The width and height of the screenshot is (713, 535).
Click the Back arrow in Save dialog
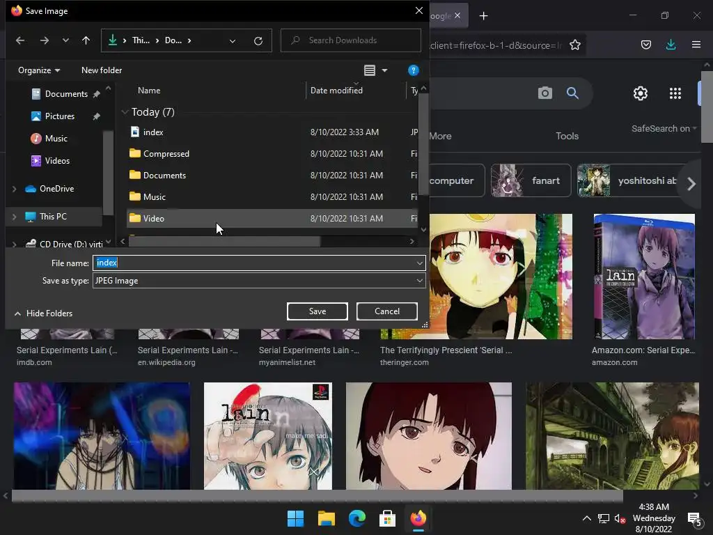[20, 40]
